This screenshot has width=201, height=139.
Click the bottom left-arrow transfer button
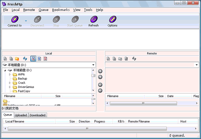100,91
